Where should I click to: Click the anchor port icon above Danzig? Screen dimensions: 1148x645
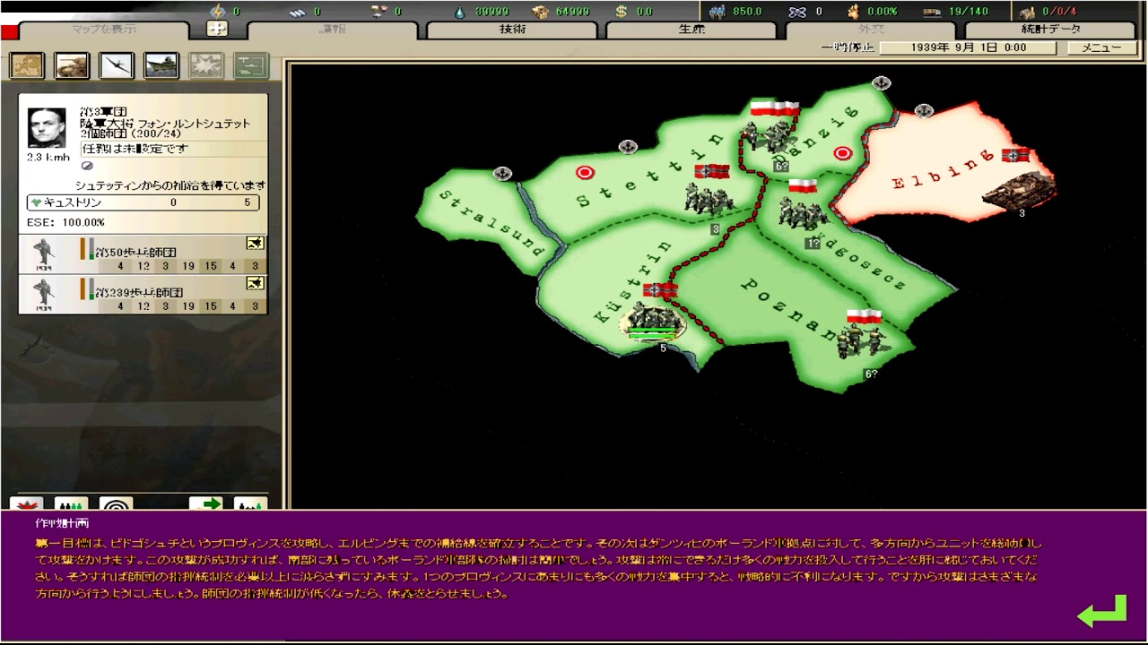(x=882, y=83)
